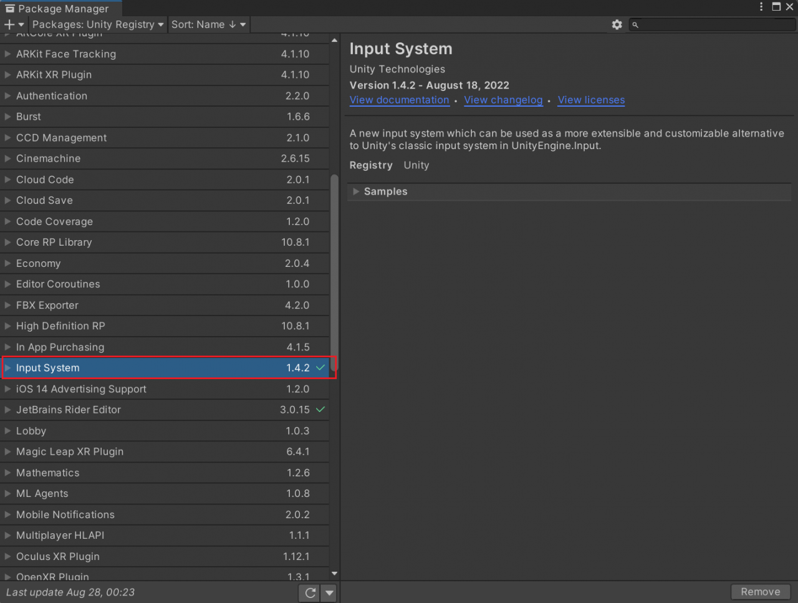Select the ARKit XR Plugin package
The height and width of the screenshot is (603, 798).
(165, 75)
